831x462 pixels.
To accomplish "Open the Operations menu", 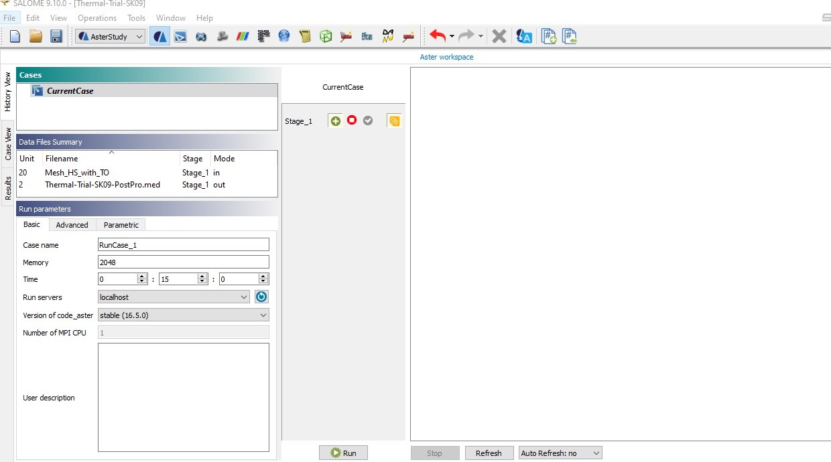I will click(97, 18).
